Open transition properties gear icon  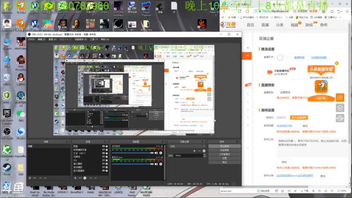[204, 151]
